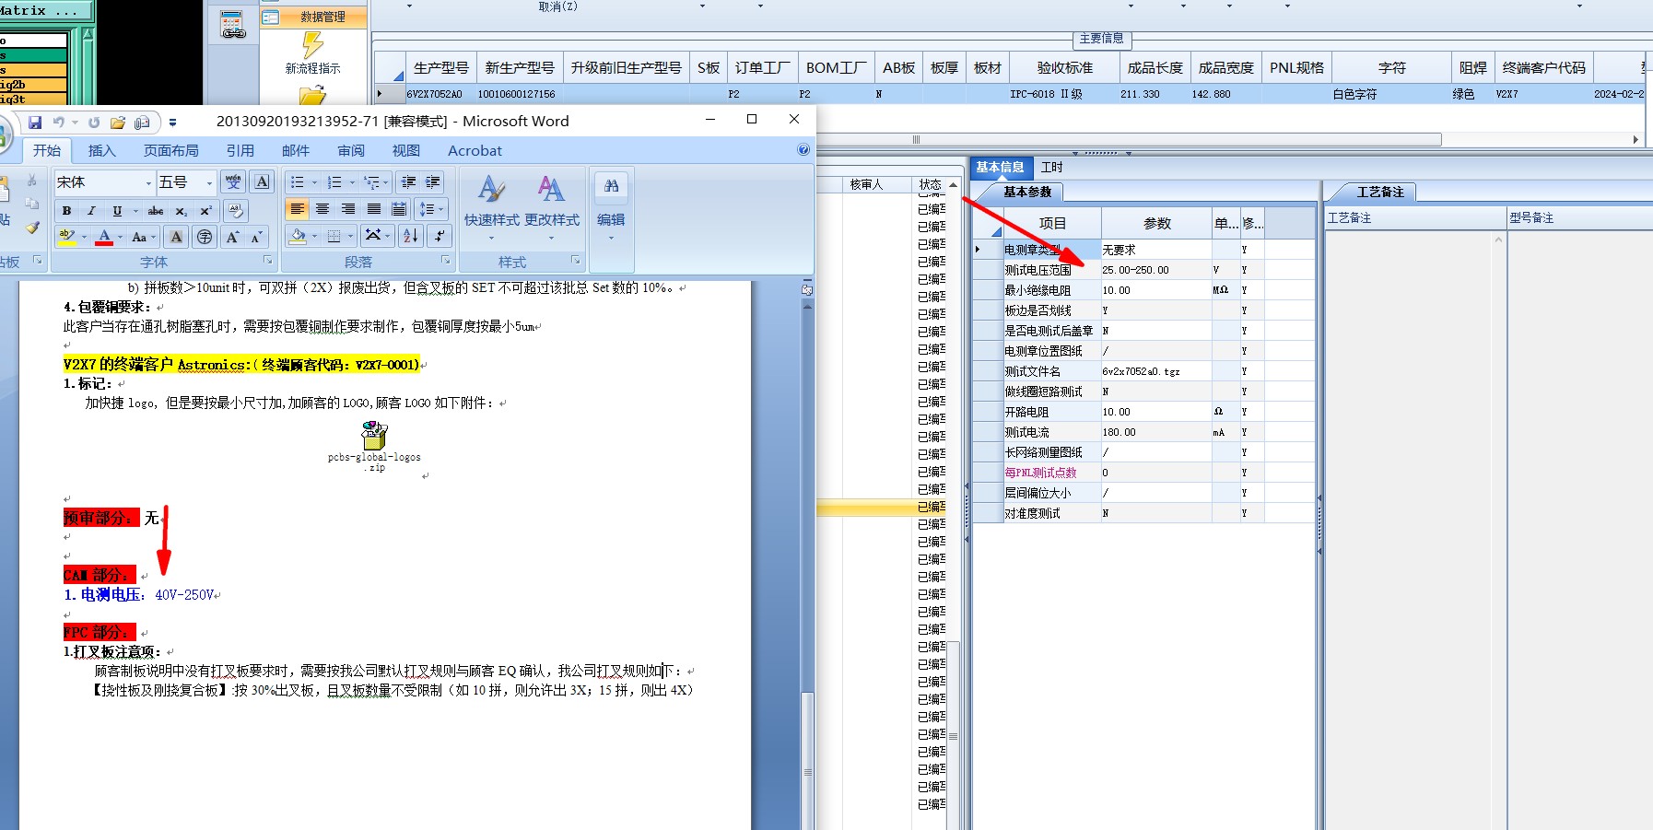Align text left in Word
Viewport: 1653px width, 830px height.
(x=297, y=209)
